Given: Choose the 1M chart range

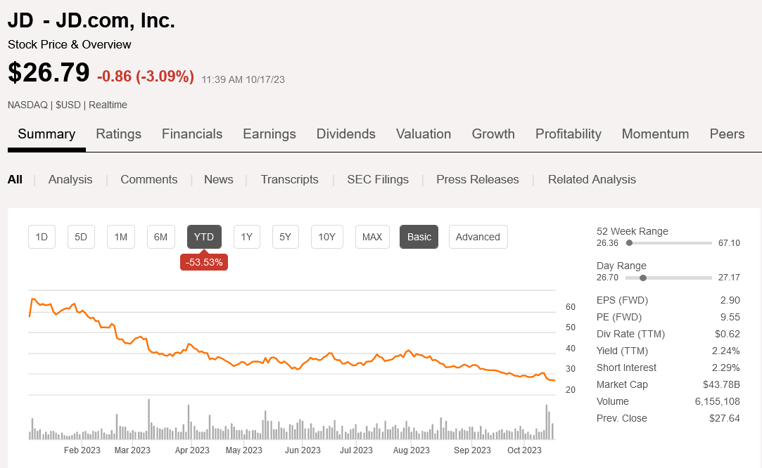Looking at the screenshot, I should coord(120,237).
